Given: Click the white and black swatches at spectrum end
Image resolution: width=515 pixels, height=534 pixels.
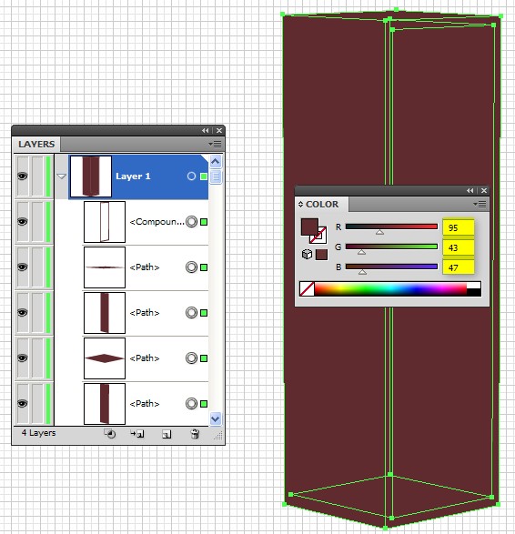Looking at the screenshot, I should [473, 289].
